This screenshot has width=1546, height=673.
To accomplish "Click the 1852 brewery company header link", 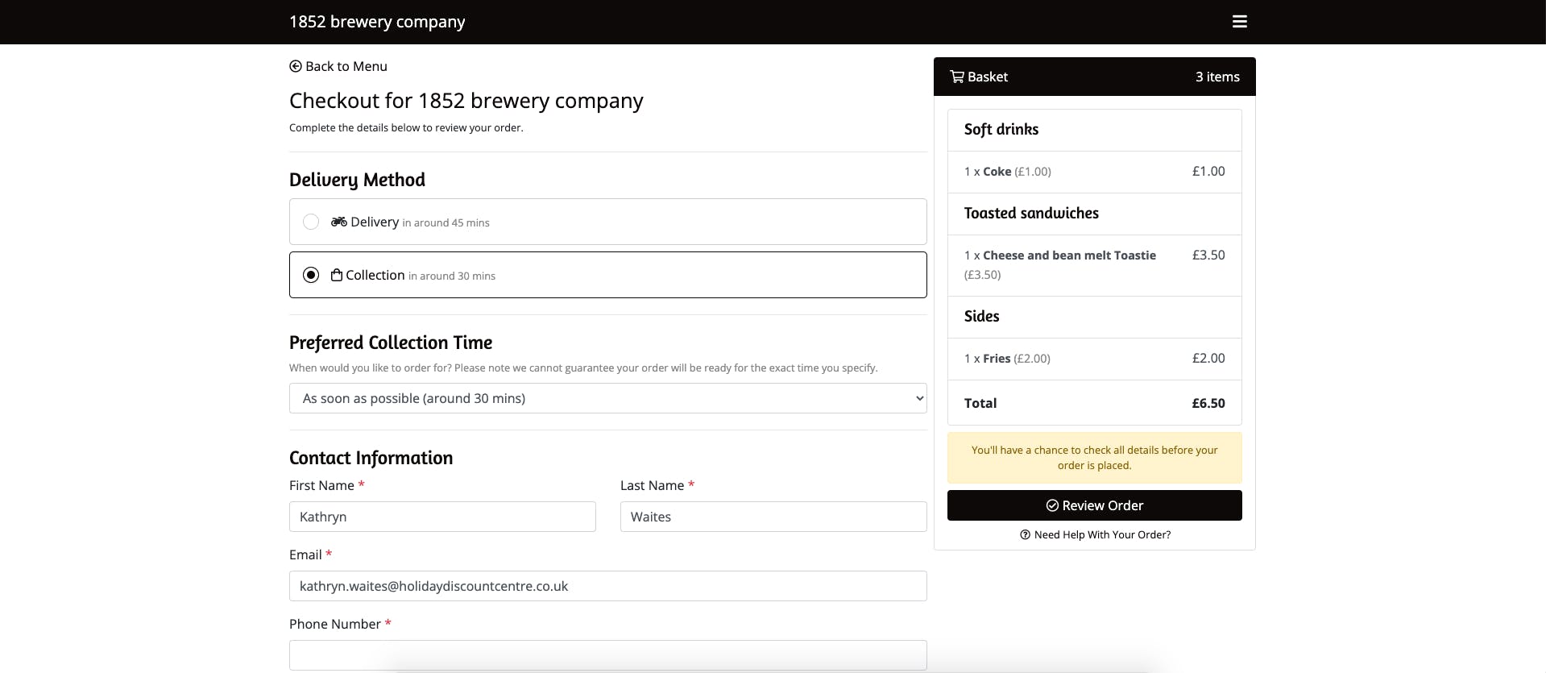I will (x=377, y=22).
